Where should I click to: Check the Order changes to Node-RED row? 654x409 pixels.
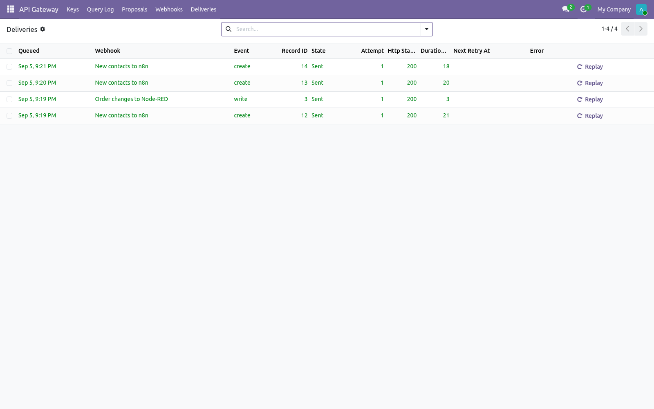point(9,99)
